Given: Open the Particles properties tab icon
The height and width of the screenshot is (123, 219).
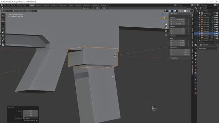Looking at the screenshot, I should coord(196,76).
